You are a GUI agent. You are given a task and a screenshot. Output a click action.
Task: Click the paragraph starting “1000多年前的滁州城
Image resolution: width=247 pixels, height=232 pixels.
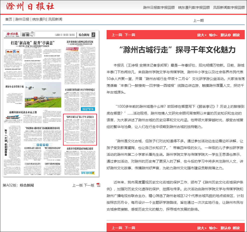pos(175,117)
